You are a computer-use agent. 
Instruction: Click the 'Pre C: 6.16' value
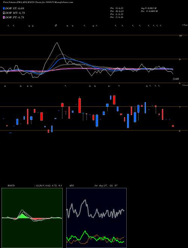coord(117,17)
